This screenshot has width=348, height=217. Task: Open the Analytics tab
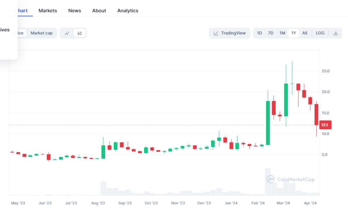pyautogui.click(x=128, y=11)
